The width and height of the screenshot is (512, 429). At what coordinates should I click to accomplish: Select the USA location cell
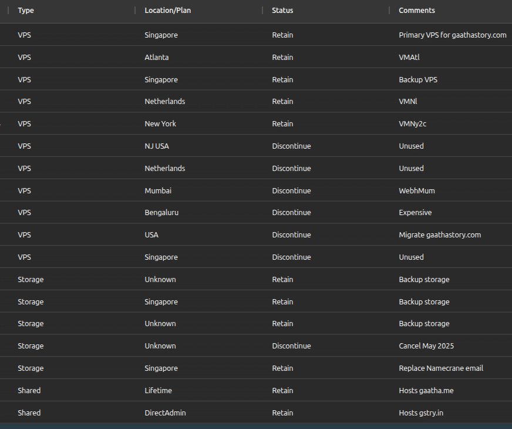[x=151, y=235]
